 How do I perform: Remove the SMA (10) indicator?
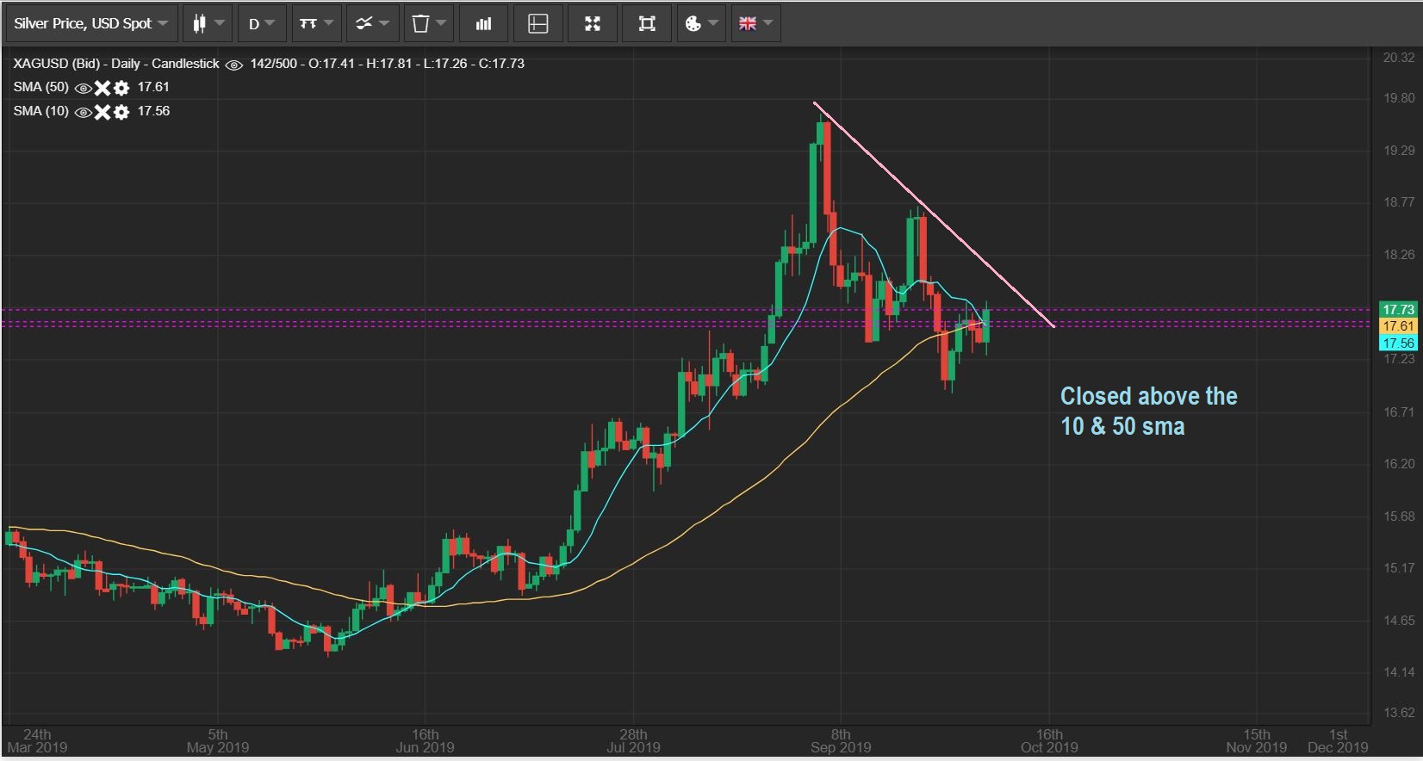click(103, 112)
